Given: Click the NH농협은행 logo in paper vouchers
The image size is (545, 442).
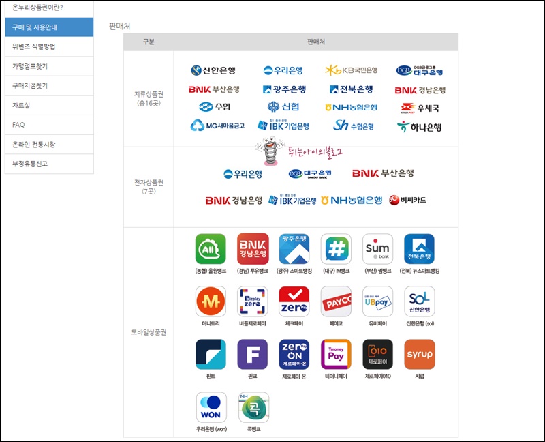Looking at the screenshot, I should [x=351, y=108].
